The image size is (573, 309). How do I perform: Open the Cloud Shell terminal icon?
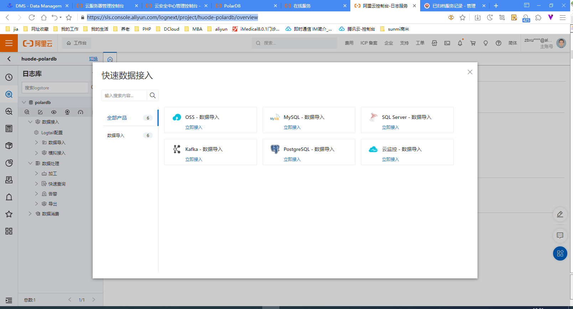tap(447, 43)
